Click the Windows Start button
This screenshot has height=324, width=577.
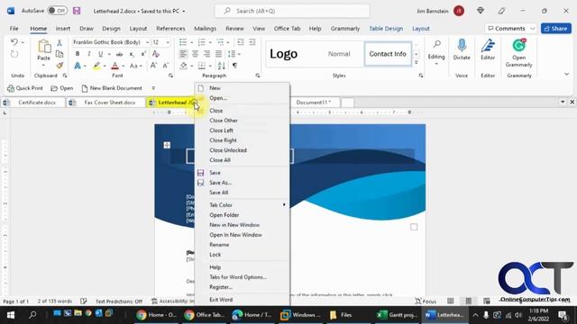pos(11,315)
